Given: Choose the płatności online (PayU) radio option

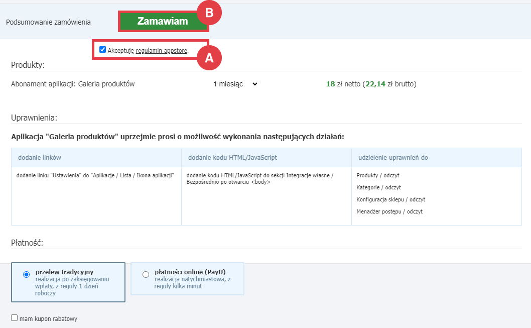Looking at the screenshot, I should coord(146,274).
